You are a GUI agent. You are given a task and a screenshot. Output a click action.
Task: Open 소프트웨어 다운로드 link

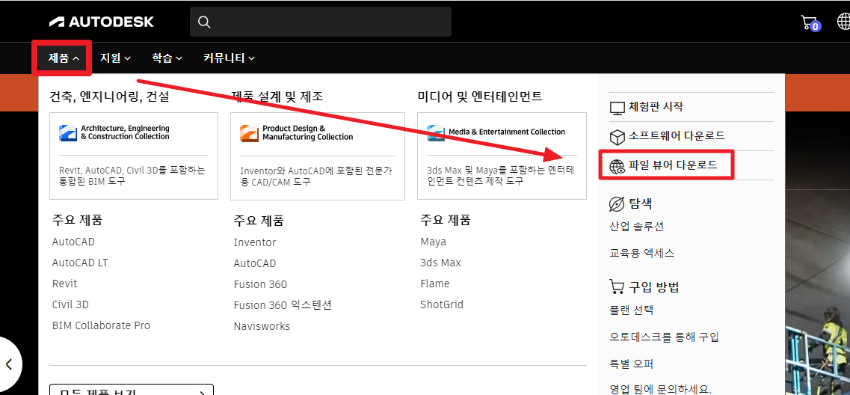pos(677,135)
